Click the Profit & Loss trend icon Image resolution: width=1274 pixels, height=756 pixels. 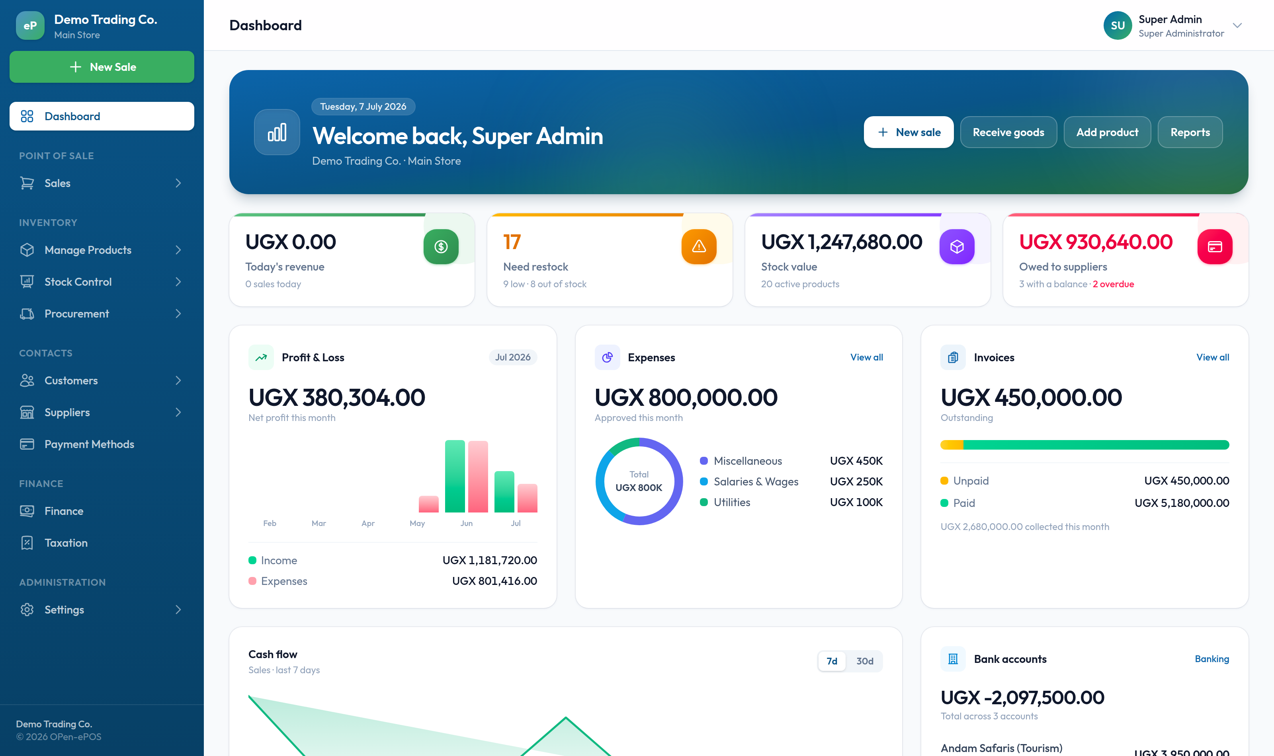(x=261, y=357)
